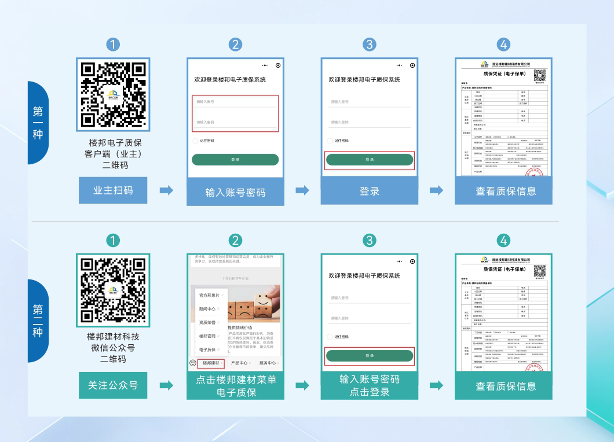Click the teal 输入账号密码点击登录 caption
Image resolution: width=614 pixels, height=442 pixels.
click(x=370, y=386)
